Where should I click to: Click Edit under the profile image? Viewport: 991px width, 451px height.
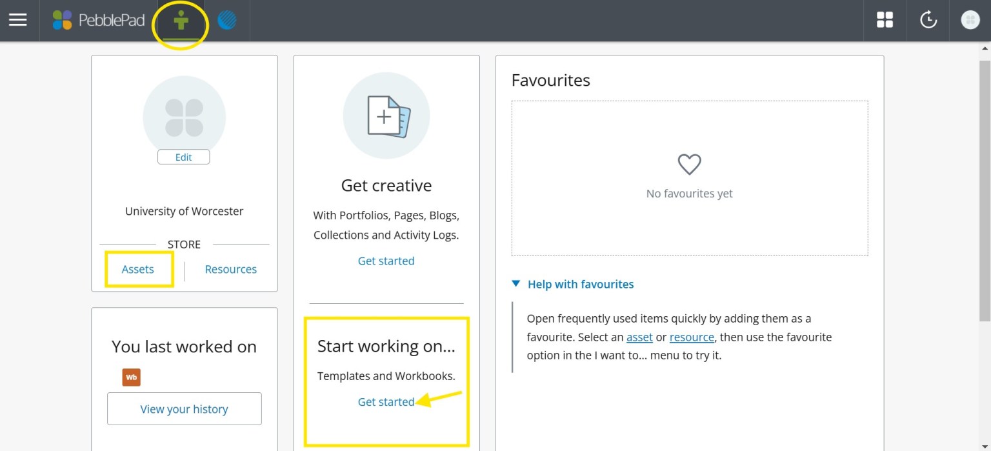click(183, 157)
